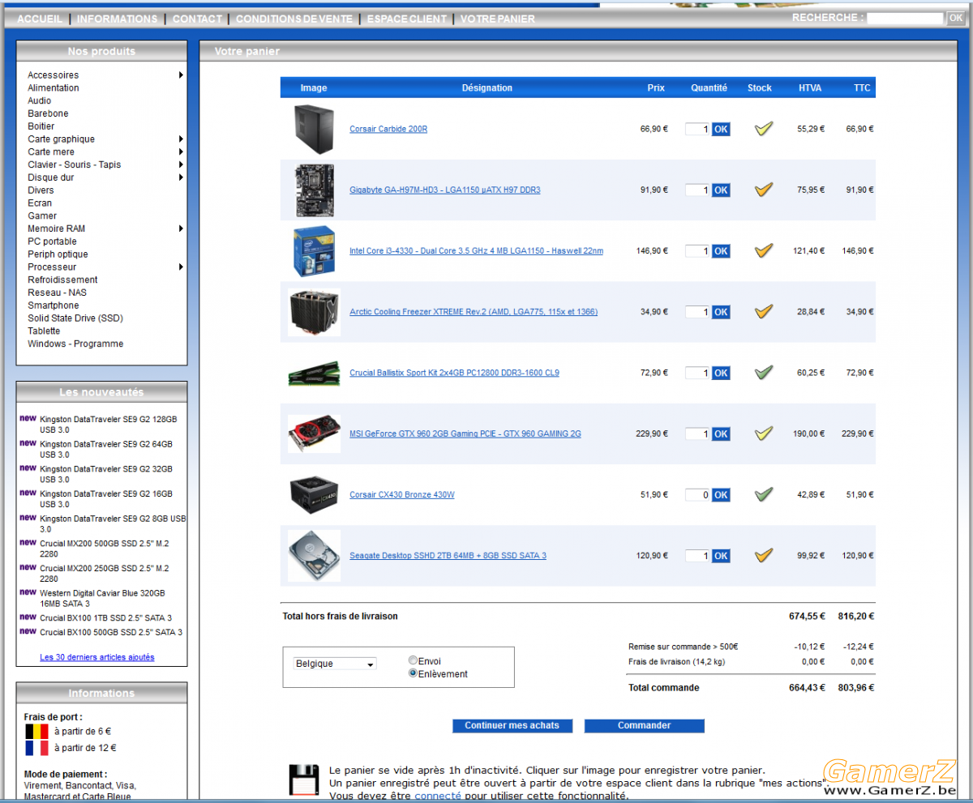Open the Gigabyte motherboard product image
973x803 pixels.
[314, 190]
